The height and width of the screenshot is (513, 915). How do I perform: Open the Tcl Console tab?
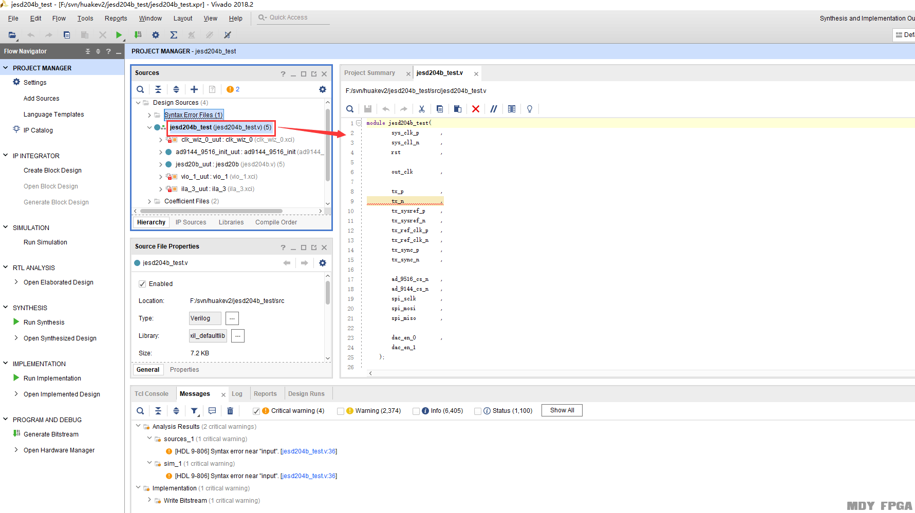click(152, 394)
